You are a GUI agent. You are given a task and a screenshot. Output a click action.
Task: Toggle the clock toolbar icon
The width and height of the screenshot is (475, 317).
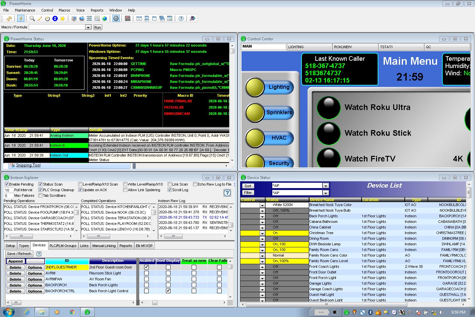[x=116, y=18]
